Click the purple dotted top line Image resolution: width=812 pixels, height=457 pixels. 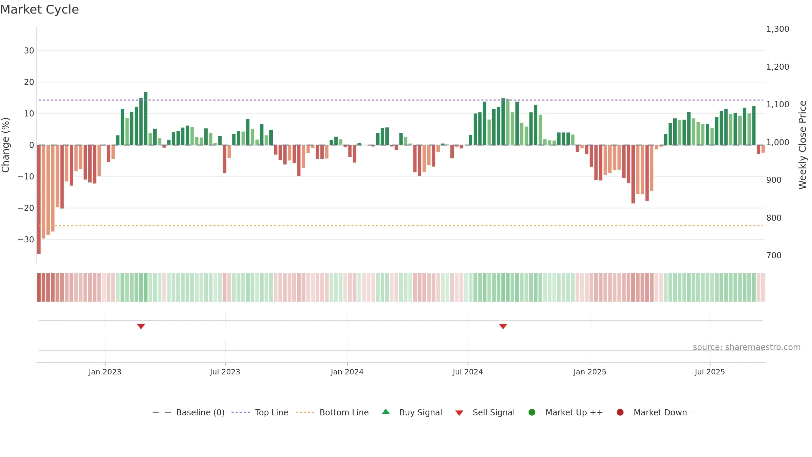point(401,100)
